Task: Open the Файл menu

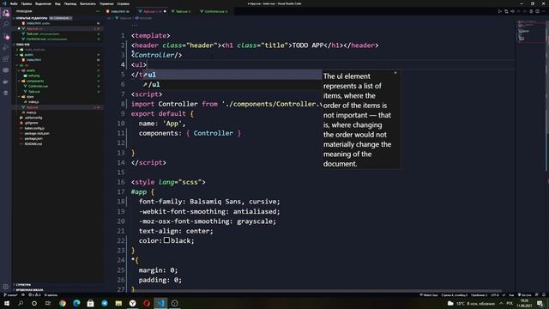Action: (14, 3)
